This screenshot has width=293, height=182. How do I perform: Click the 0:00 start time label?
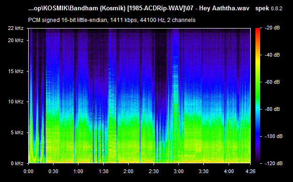28,171
